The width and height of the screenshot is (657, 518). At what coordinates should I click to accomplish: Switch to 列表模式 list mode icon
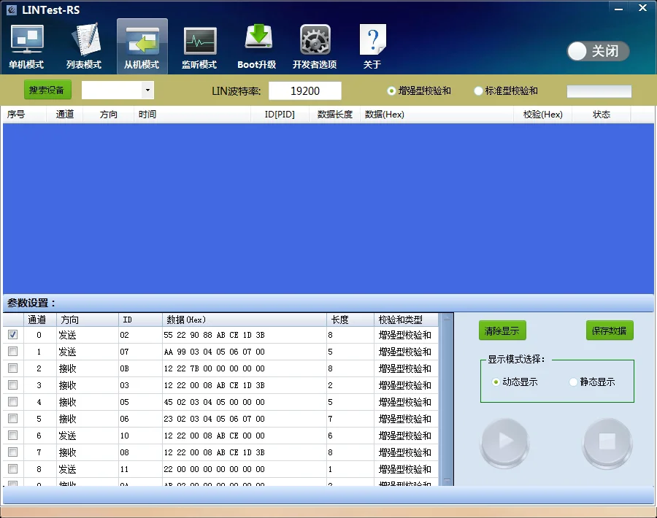click(x=84, y=45)
